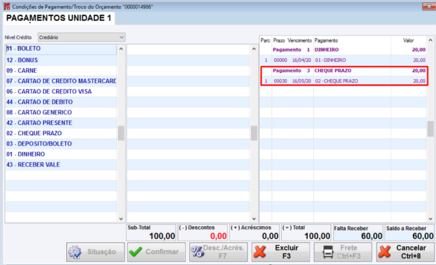
Task: Select 11 - BOLETO payment type
Action: tap(61, 49)
